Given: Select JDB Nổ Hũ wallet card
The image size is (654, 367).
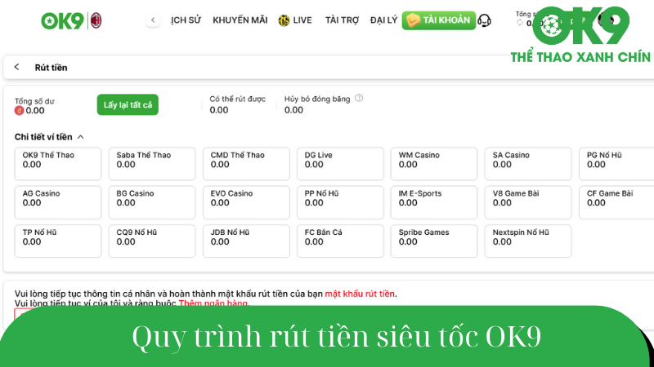Looking at the screenshot, I should point(246,241).
